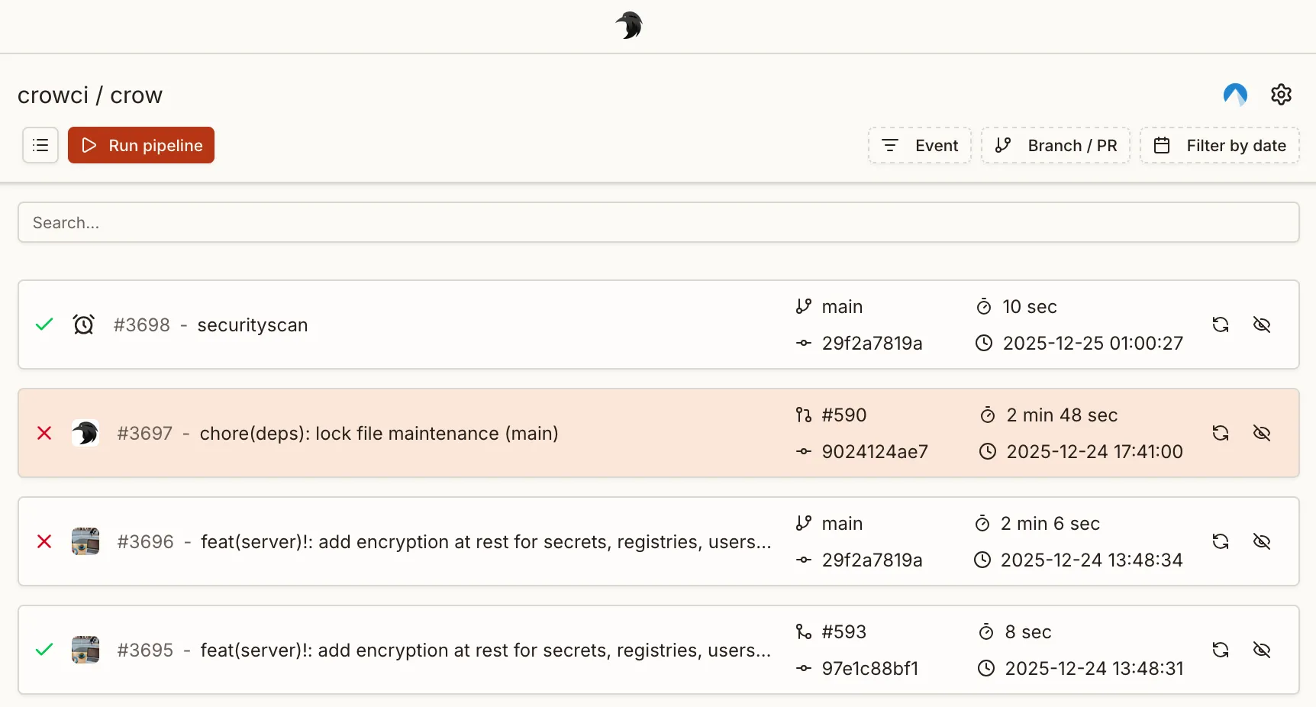Open the pipeline list view icon button
This screenshot has width=1316, height=707.
pyautogui.click(x=40, y=145)
